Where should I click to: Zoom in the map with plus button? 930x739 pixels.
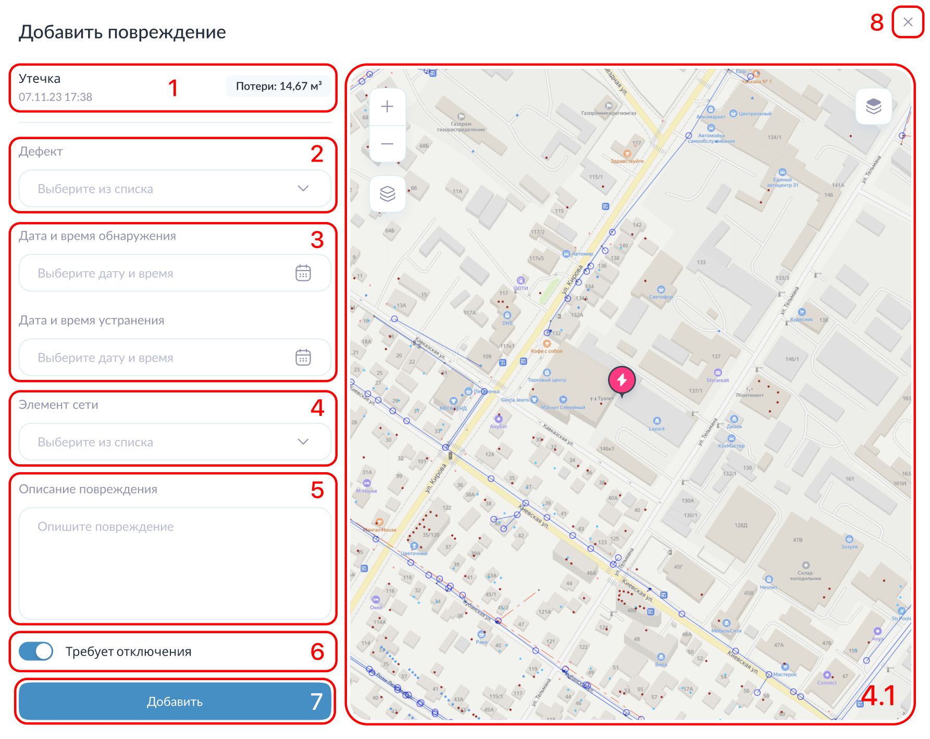click(387, 107)
